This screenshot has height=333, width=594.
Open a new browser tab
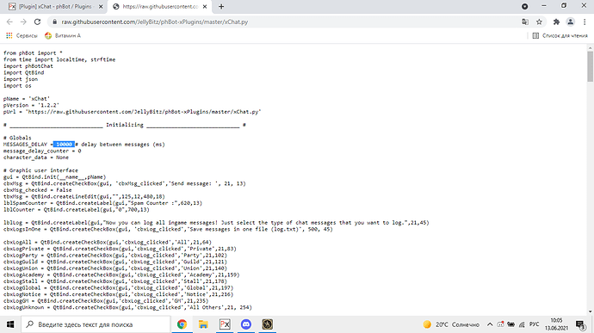point(221,6)
